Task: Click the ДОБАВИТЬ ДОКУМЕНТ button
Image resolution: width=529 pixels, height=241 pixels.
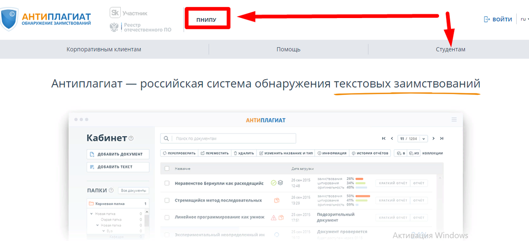Action: pyautogui.click(x=118, y=154)
